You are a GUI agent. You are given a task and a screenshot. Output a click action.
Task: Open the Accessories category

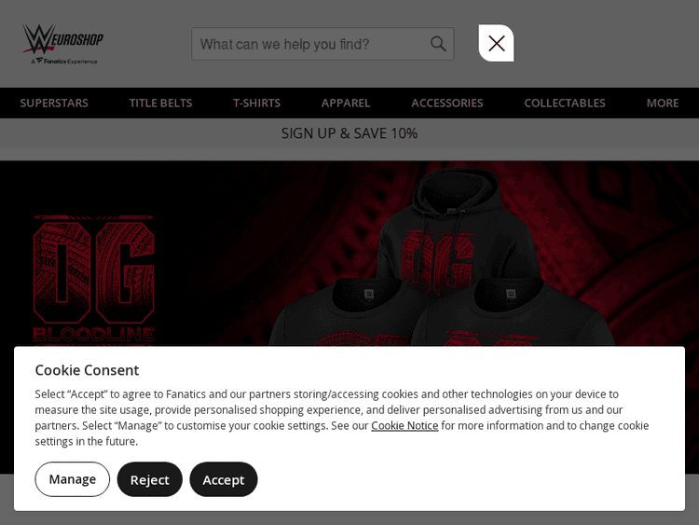447,103
